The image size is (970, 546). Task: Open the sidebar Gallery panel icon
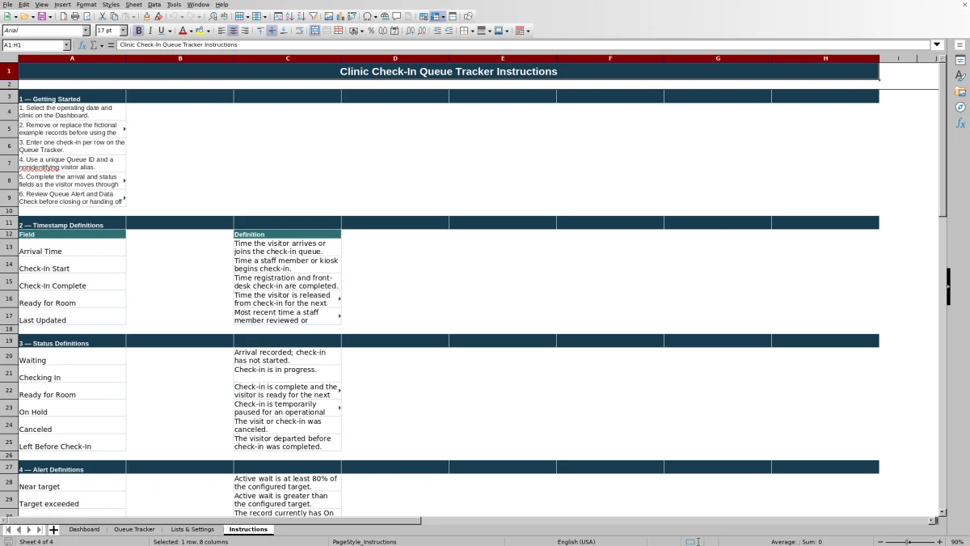click(960, 91)
